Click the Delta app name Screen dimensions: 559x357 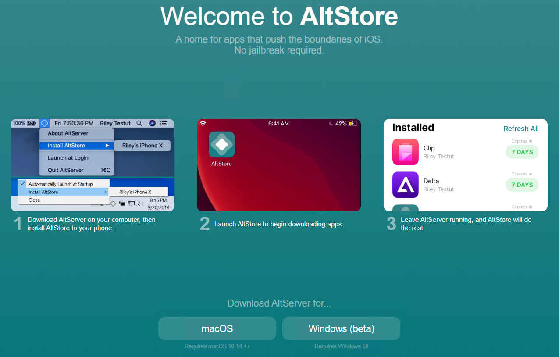(431, 181)
